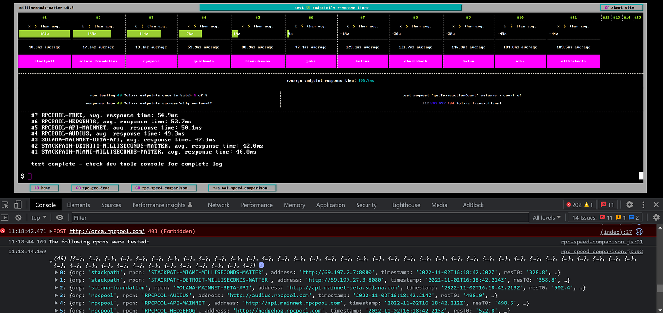The height and width of the screenshot is (313, 663).
Task: Open the AdBlock tab
Action: pyautogui.click(x=473, y=205)
